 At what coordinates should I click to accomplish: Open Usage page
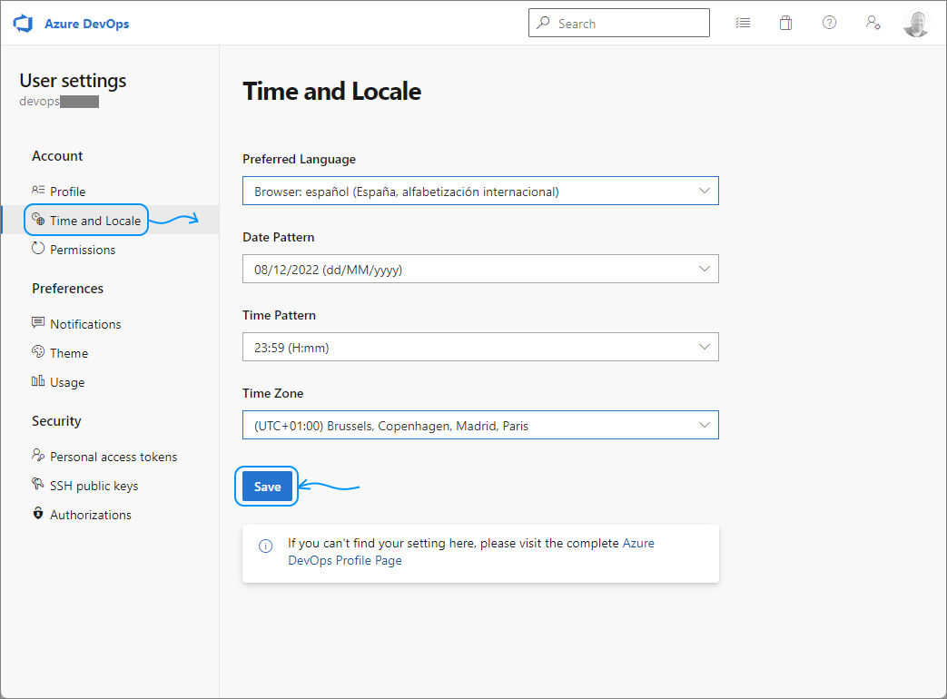[110, 382]
